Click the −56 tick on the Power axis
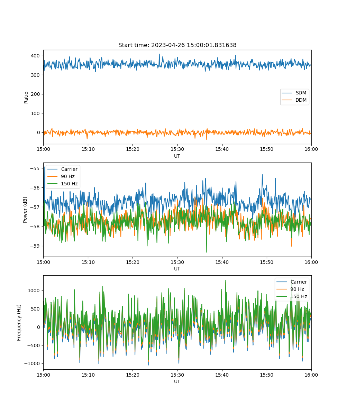Image resolution: width=346 pixels, height=415 pixels. tap(35, 188)
